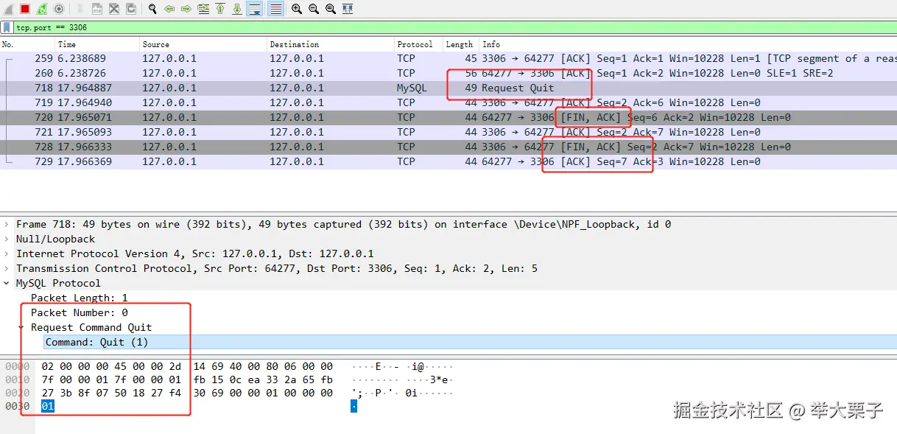Reload the capture file

[131, 9]
